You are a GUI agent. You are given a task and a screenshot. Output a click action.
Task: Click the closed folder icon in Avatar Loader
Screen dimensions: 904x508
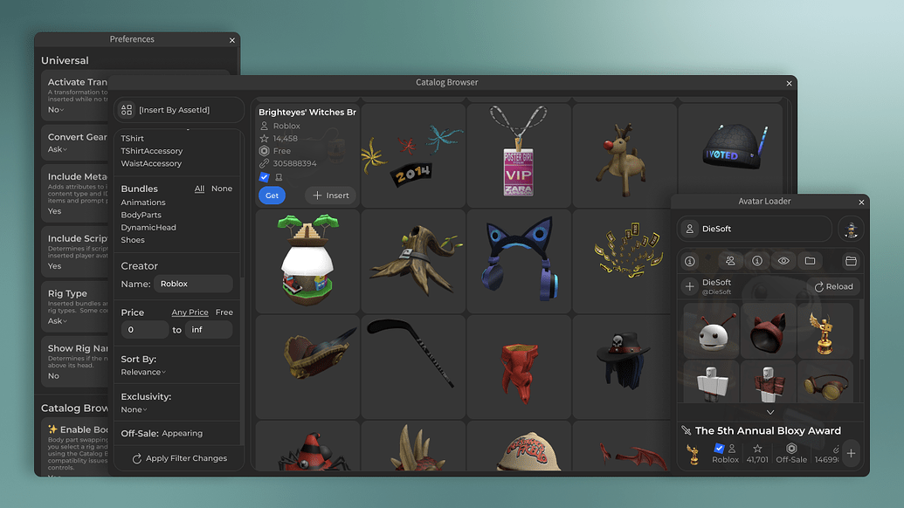coord(810,260)
